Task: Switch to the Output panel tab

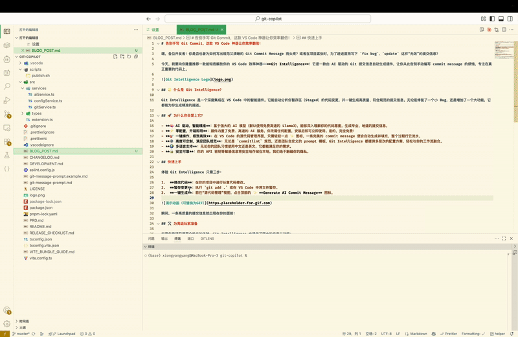Action: (164, 238)
